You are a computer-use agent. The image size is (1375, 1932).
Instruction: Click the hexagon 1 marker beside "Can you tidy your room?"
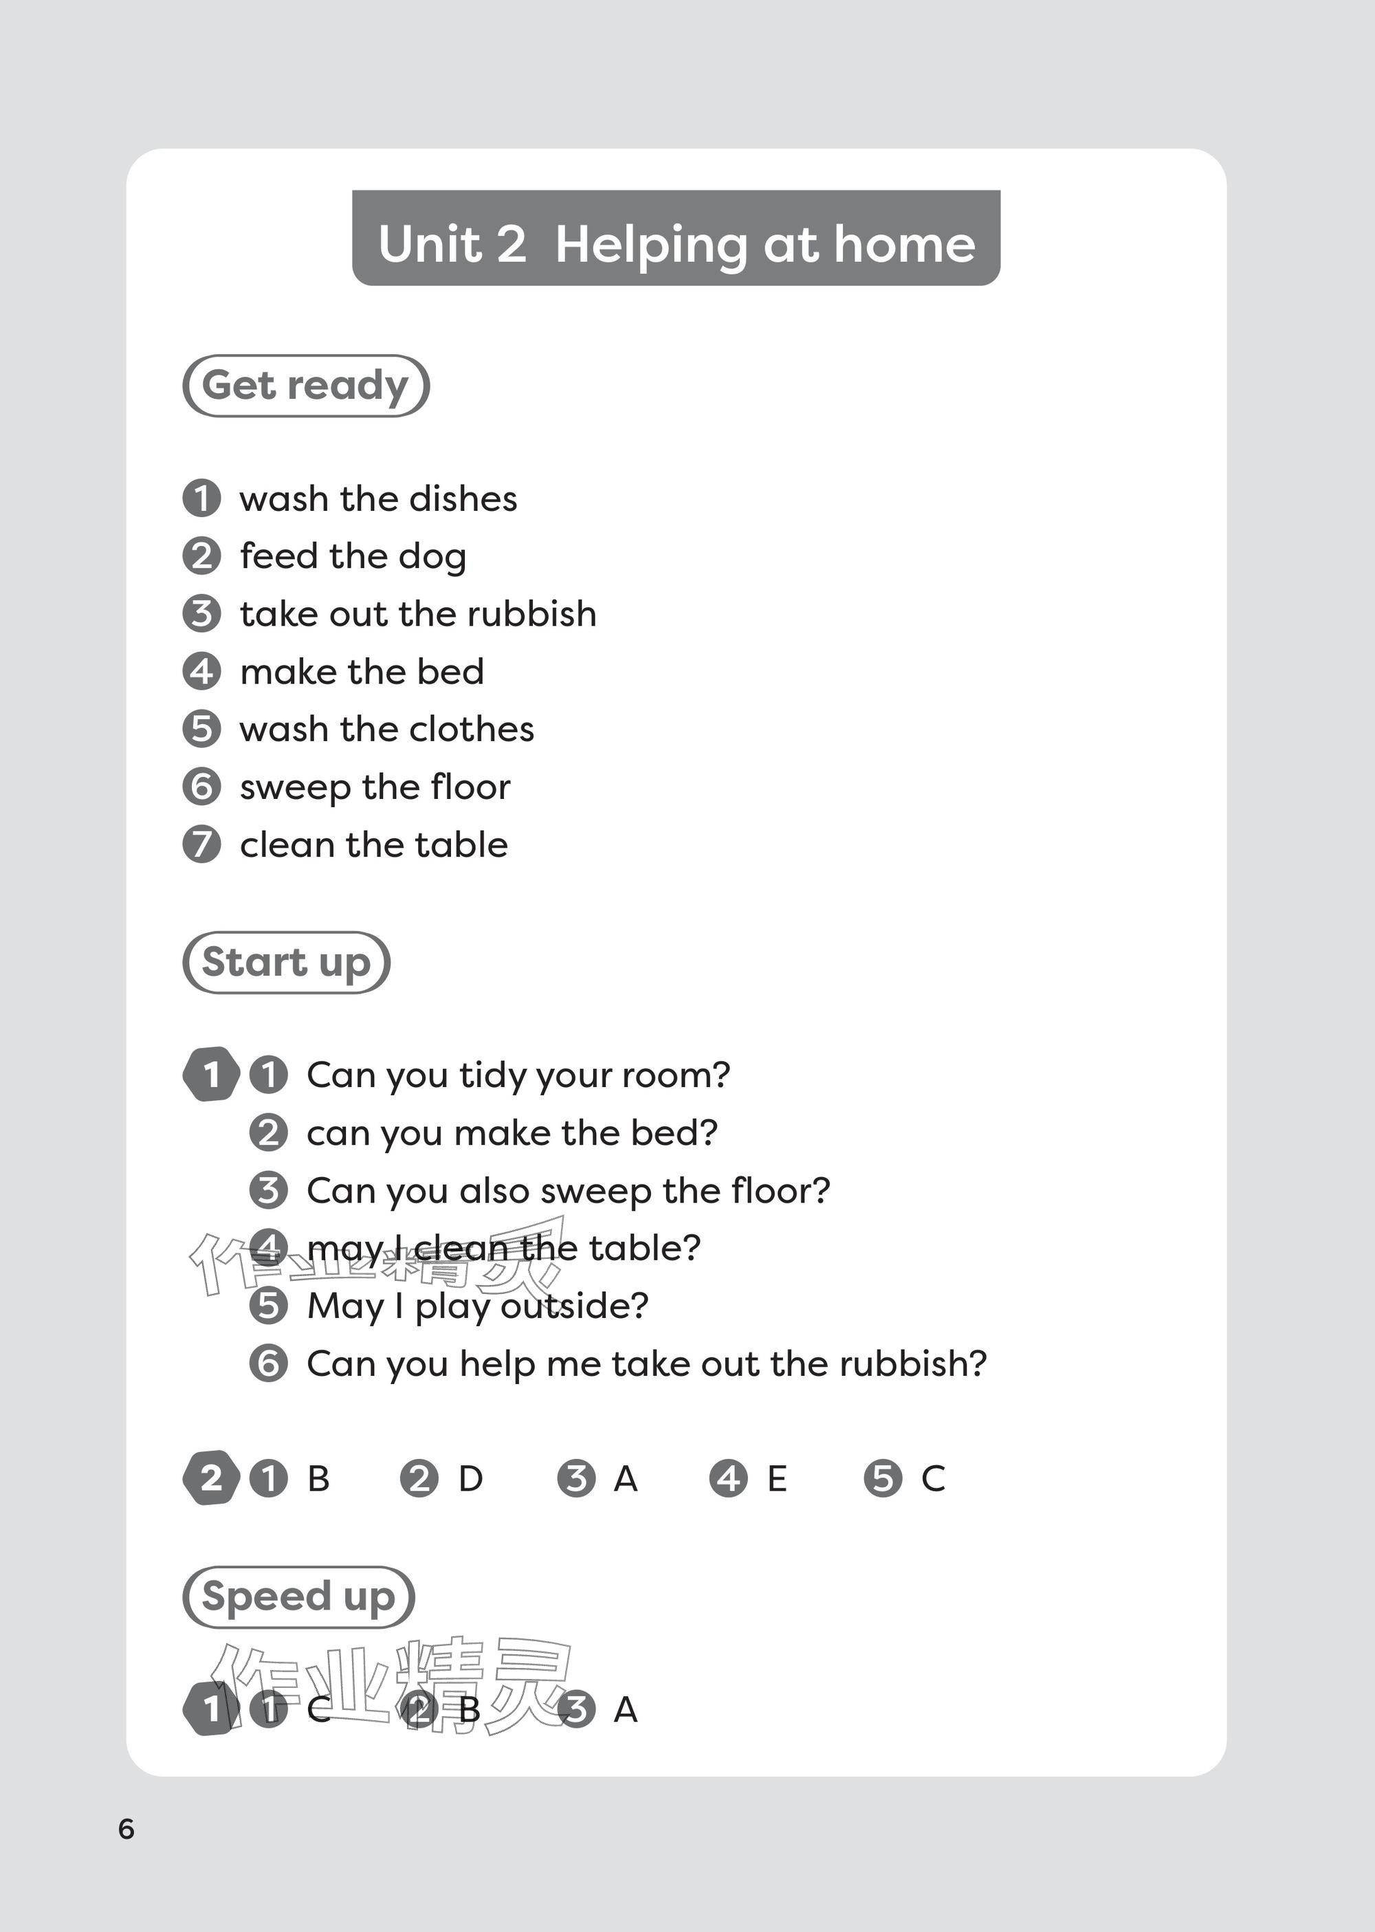tap(211, 1075)
